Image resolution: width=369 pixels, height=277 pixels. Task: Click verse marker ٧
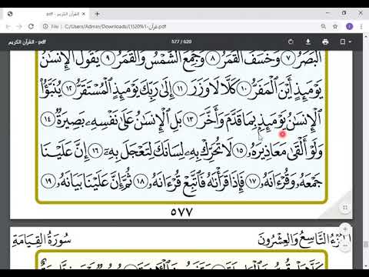[288, 58]
